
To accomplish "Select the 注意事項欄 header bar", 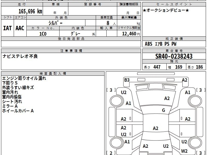I will pos(71,51).
